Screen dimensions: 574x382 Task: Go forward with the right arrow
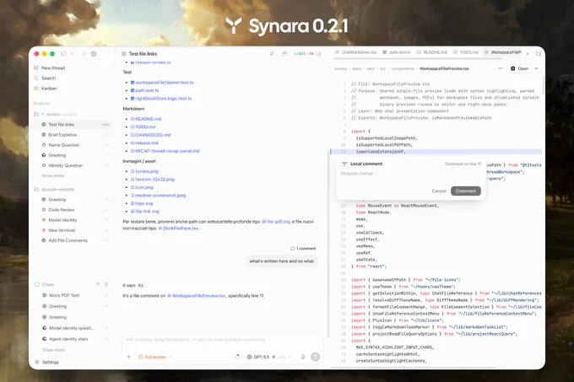pyautogui.click(x=84, y=54)
